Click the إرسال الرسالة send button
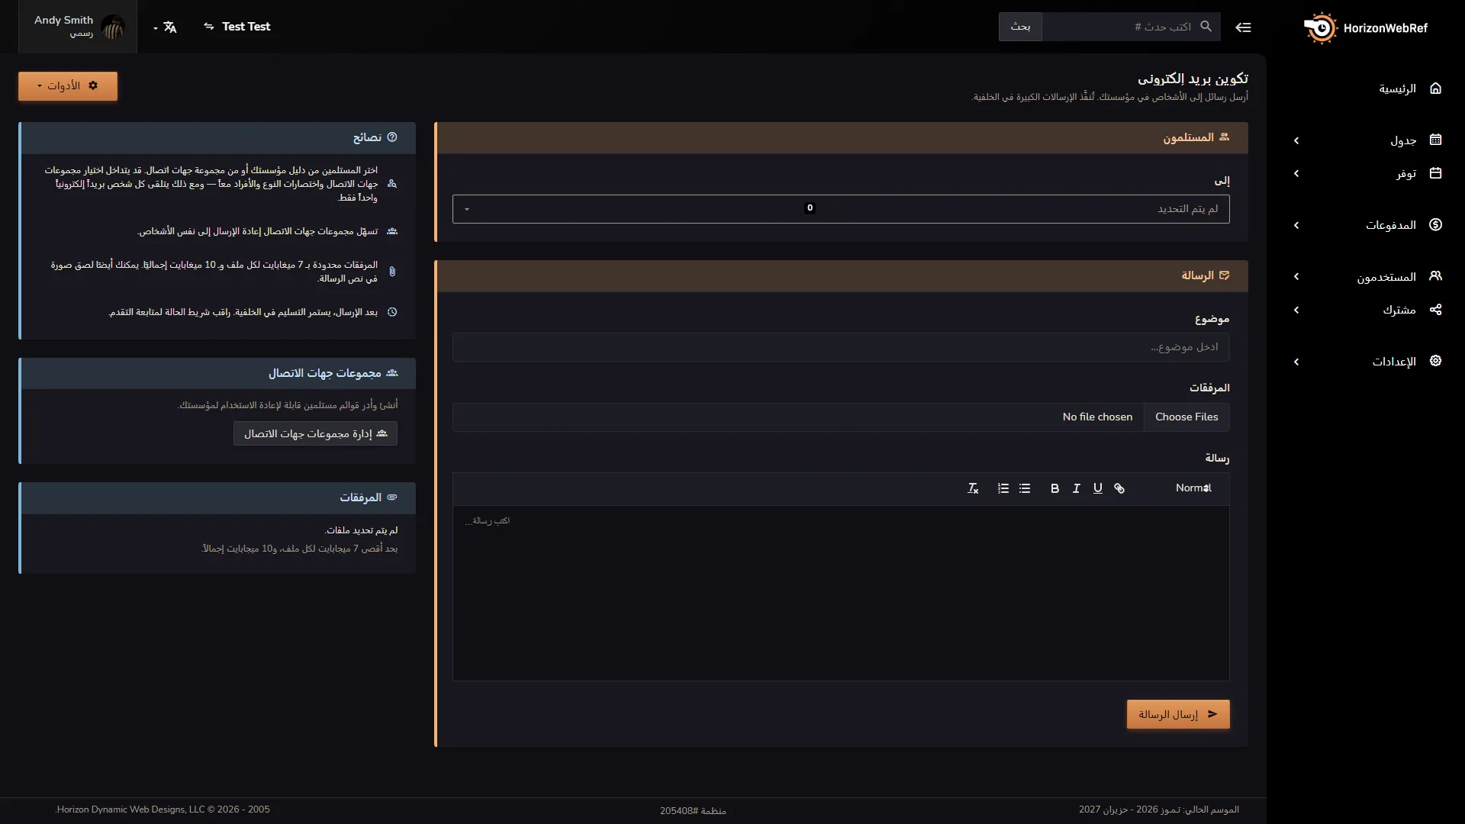Viewport: 1465px width, 824px height. pos(1178,714)
